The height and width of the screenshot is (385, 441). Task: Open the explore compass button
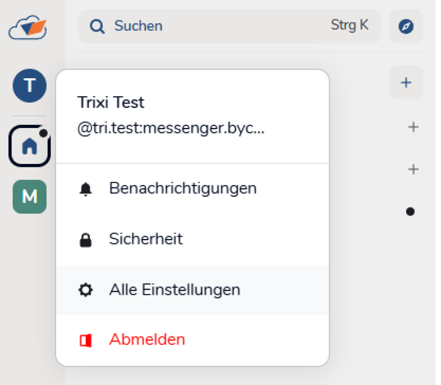point(406,26)
